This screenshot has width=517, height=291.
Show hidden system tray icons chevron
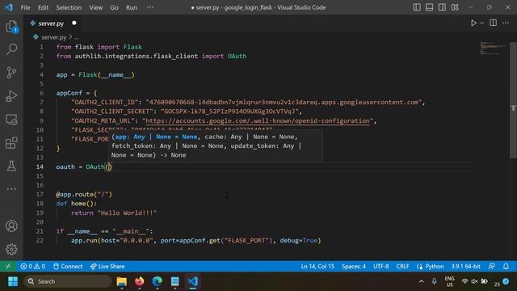421,281
